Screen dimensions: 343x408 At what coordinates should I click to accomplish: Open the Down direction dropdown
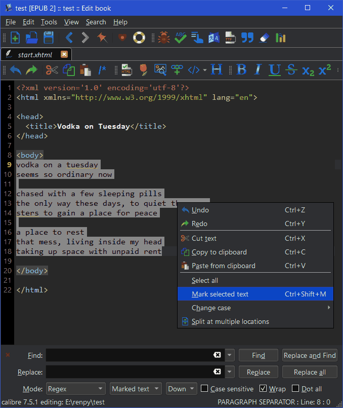182,389
